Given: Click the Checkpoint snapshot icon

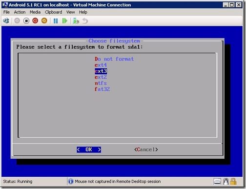Looking at the screenshot, I should click(76, 21).
